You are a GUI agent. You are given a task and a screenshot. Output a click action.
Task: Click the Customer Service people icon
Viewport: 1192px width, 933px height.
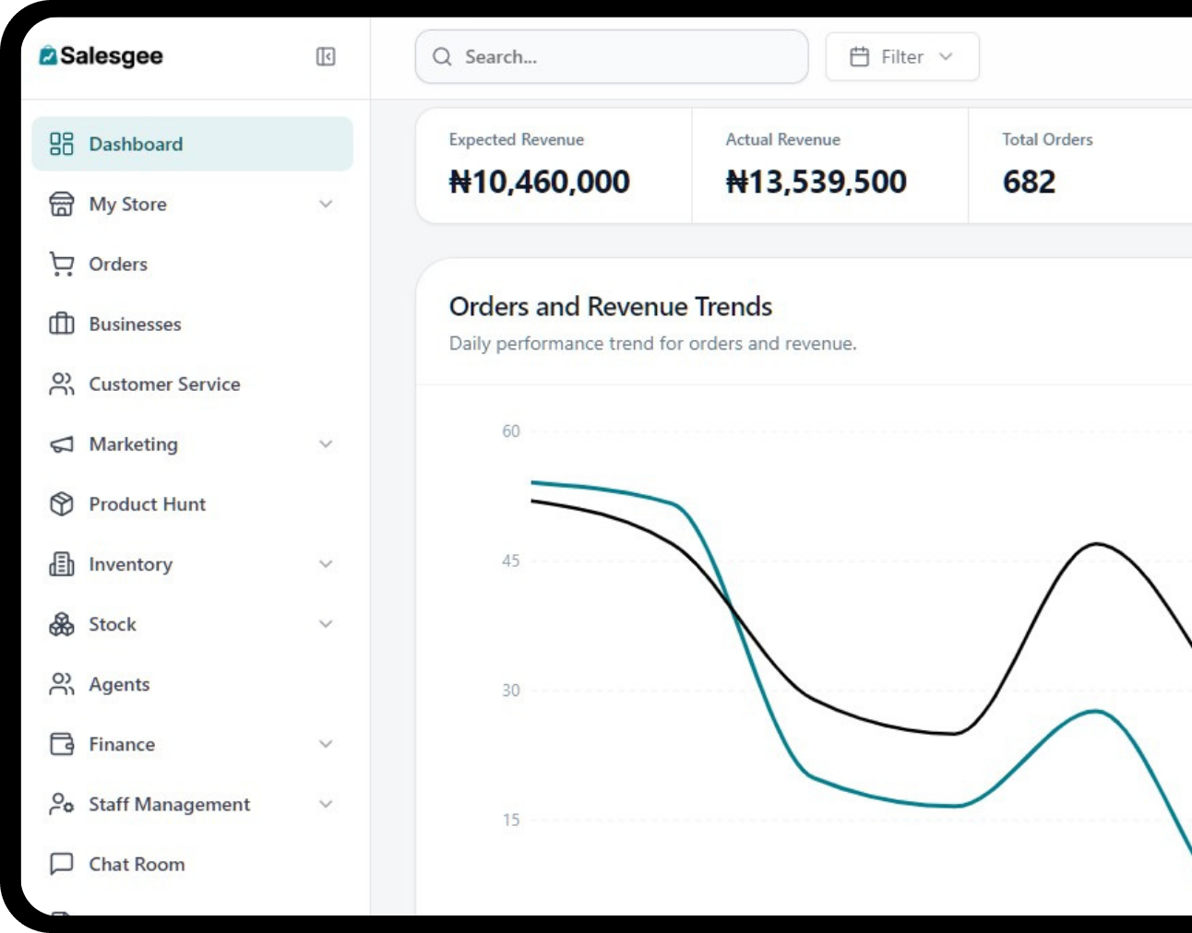(x=62, y=384)
